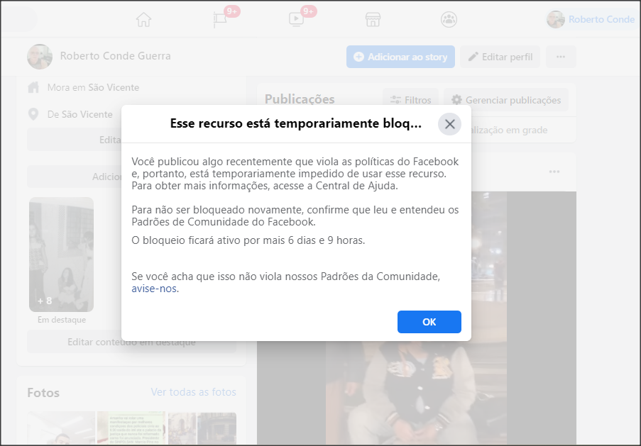Viewport: 641px width, 446px height.
Task: Open Filtros for publications
Action: (x=411, y=100)
